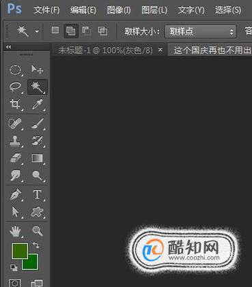Select the Eyedropper tool

(x=37, y=105)
